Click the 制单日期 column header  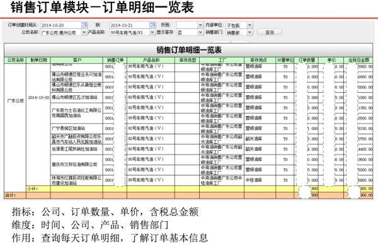(38, 60)
